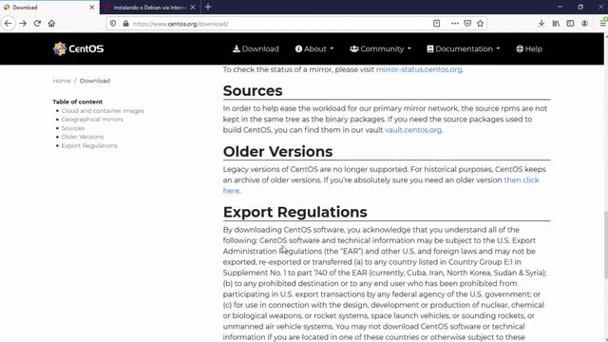608x342 pixels.
Task: Toggle the sidebar view icon
Action: [570, 23]
